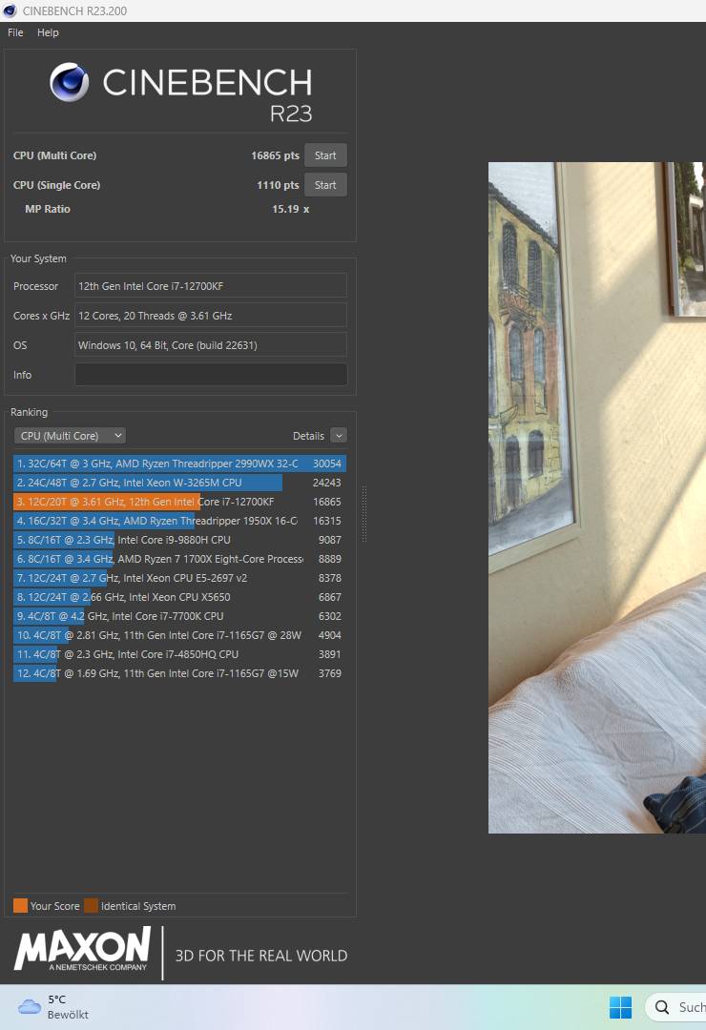
Task: Open the Windows Start menu
Action: point(620,1007)
